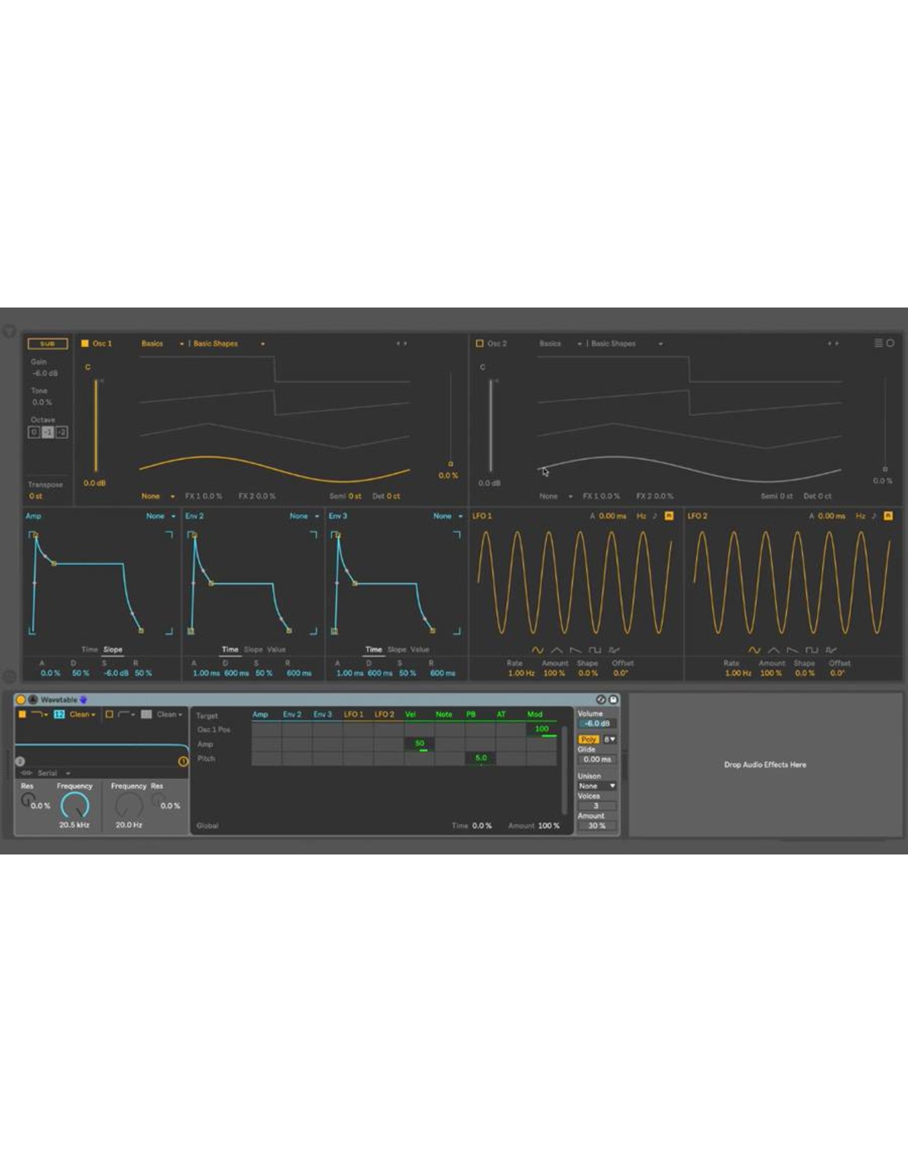Screen dimensions: 908x1162
Task: Open the Unison mode None dropdown
Action: click(596, 786)
